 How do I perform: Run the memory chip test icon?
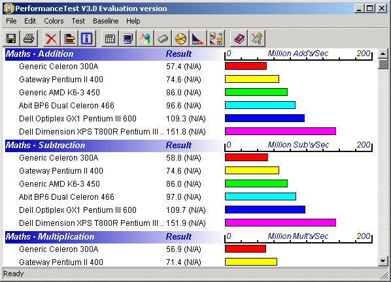[163, 39]
